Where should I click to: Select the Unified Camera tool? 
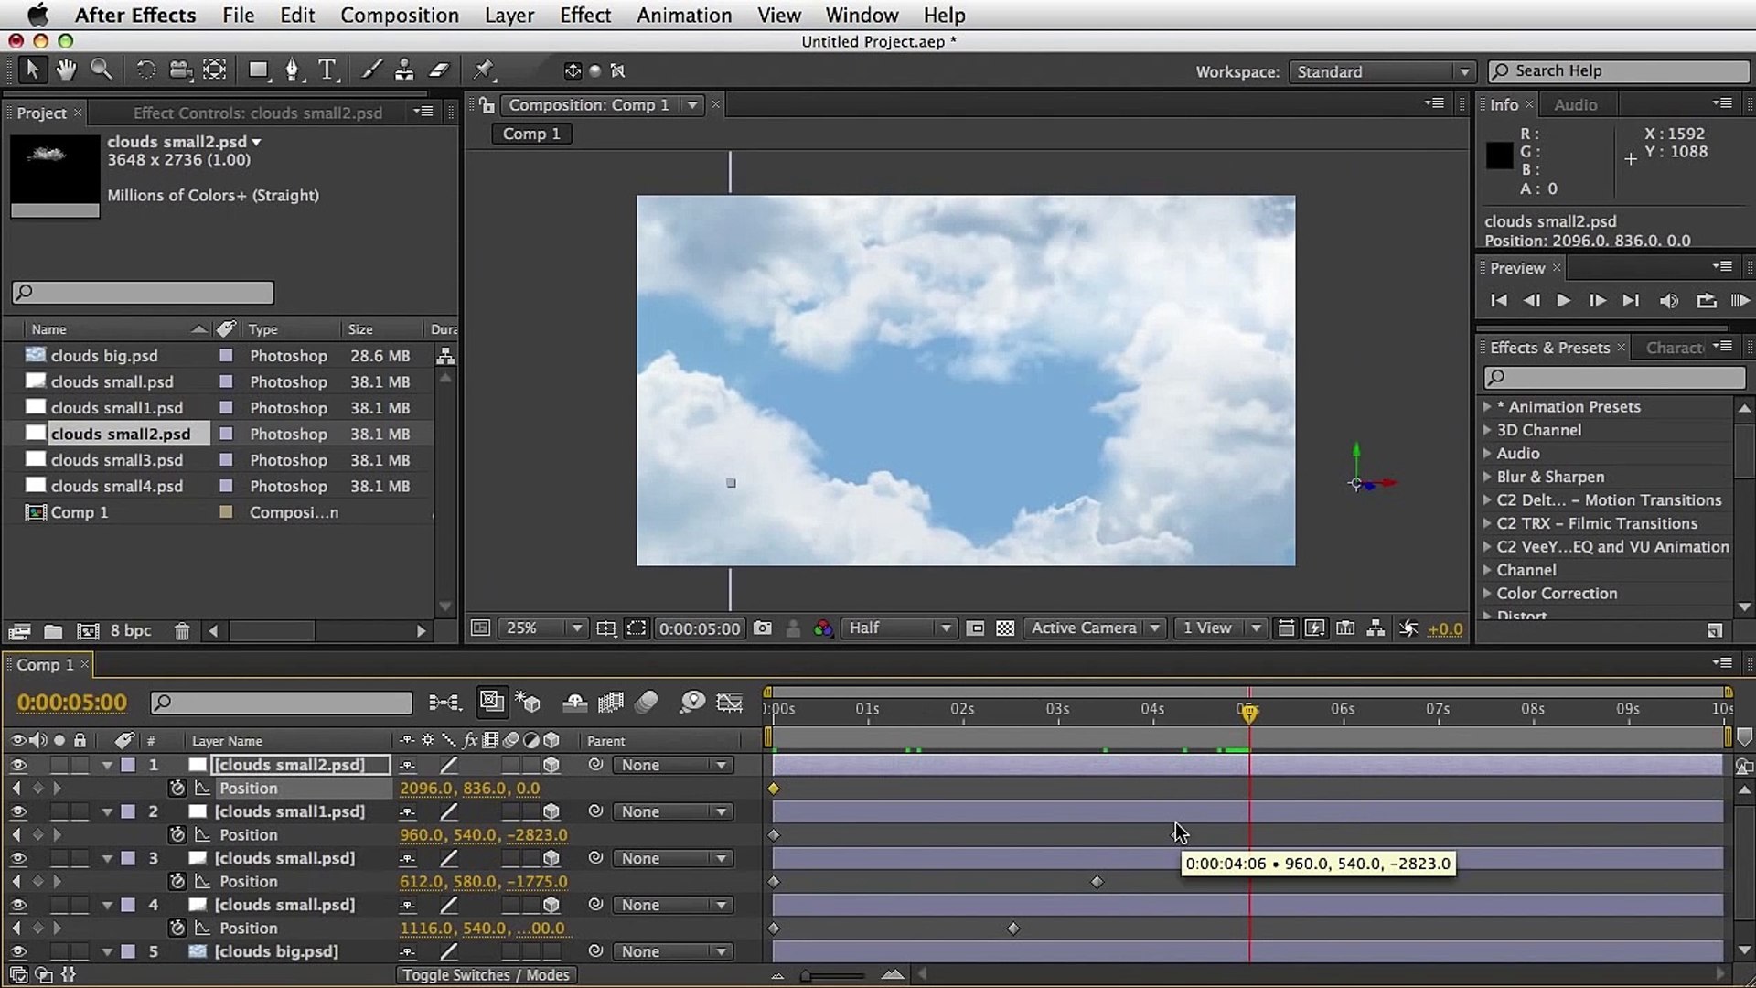[180, 70]
